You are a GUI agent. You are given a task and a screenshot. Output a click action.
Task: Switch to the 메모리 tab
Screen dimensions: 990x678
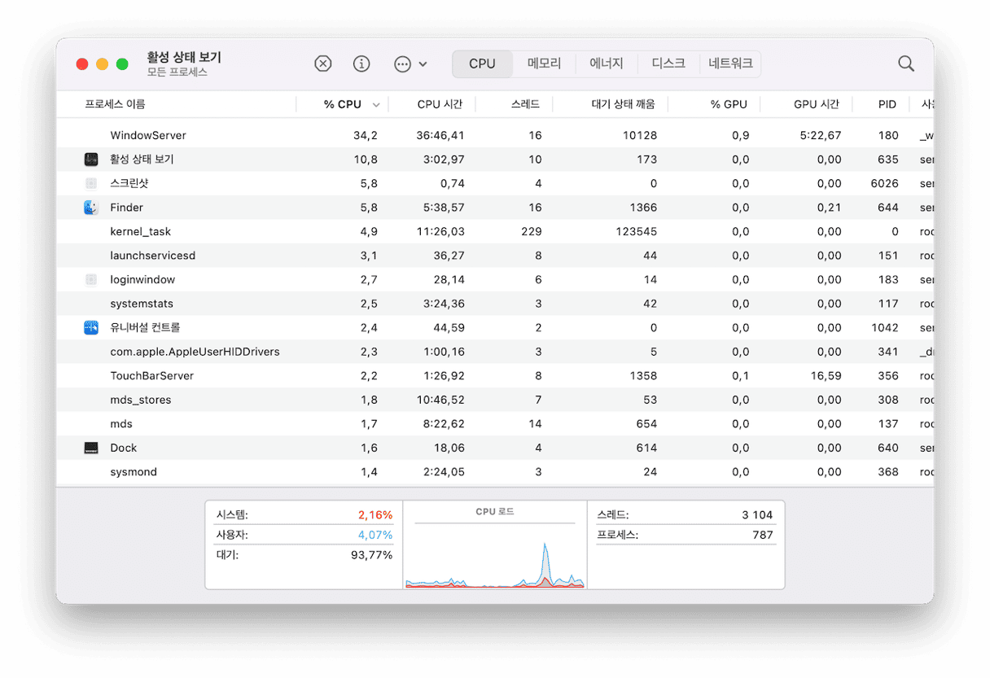point(544,63)
